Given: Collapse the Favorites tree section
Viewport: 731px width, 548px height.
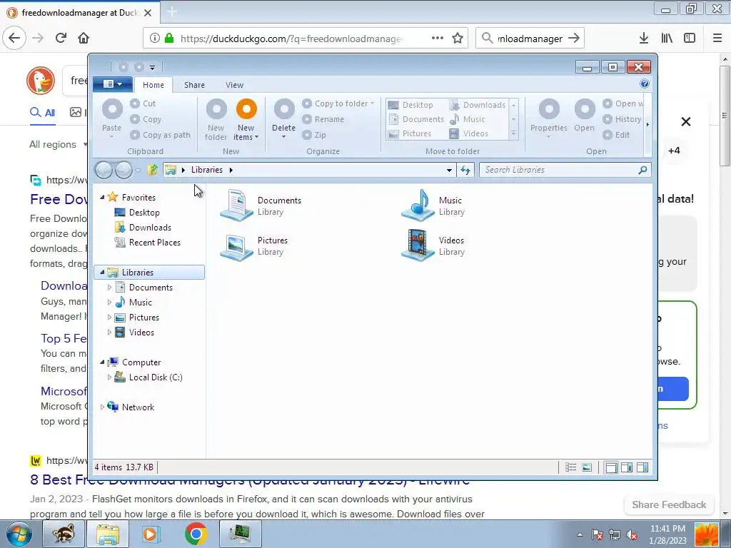Looking at the screenshot, I should point(102,197).
